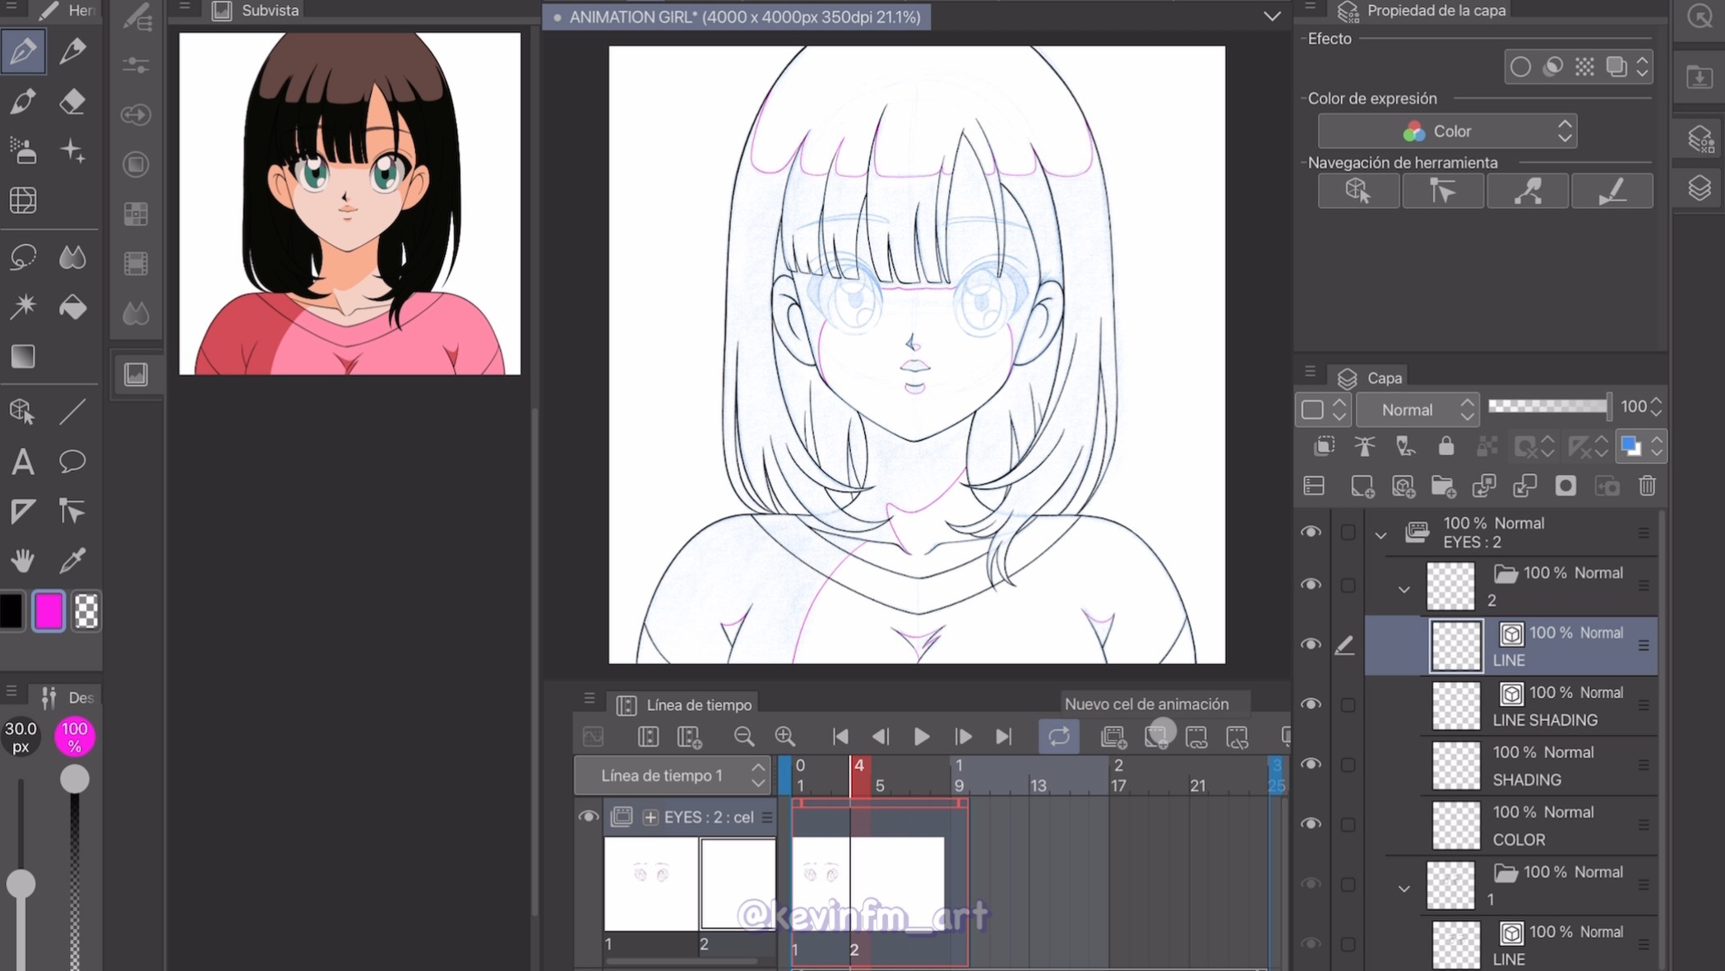Select the Eraser tool
This screenshot has width=1725, height=971.
tap(72, 102)
